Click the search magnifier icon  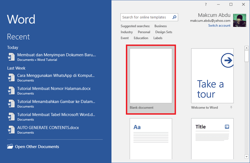[174, 17]
